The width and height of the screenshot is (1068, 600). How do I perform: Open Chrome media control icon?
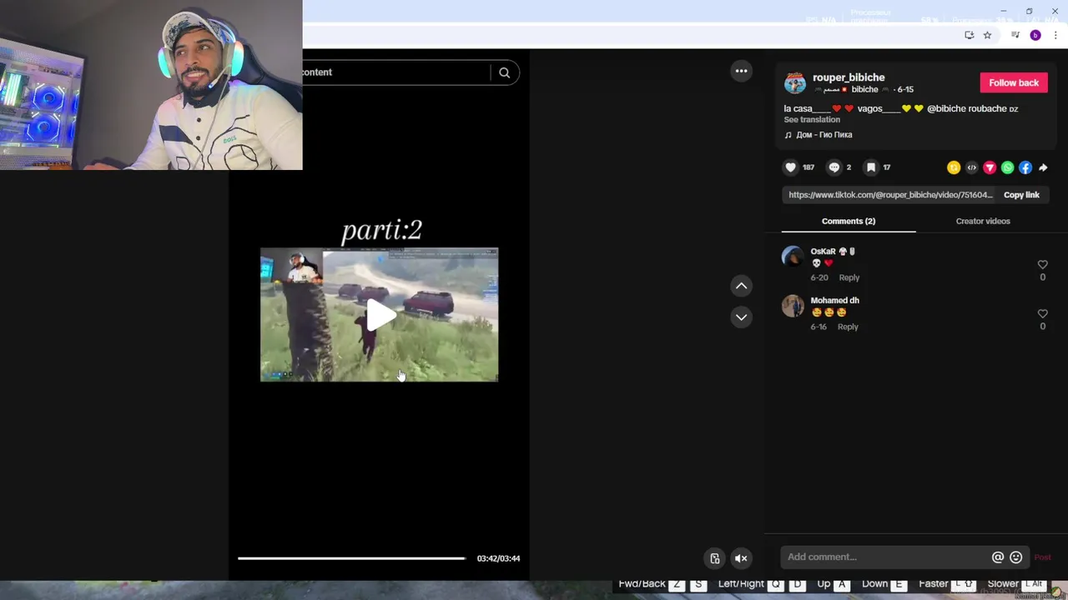tap(1015, 35)
